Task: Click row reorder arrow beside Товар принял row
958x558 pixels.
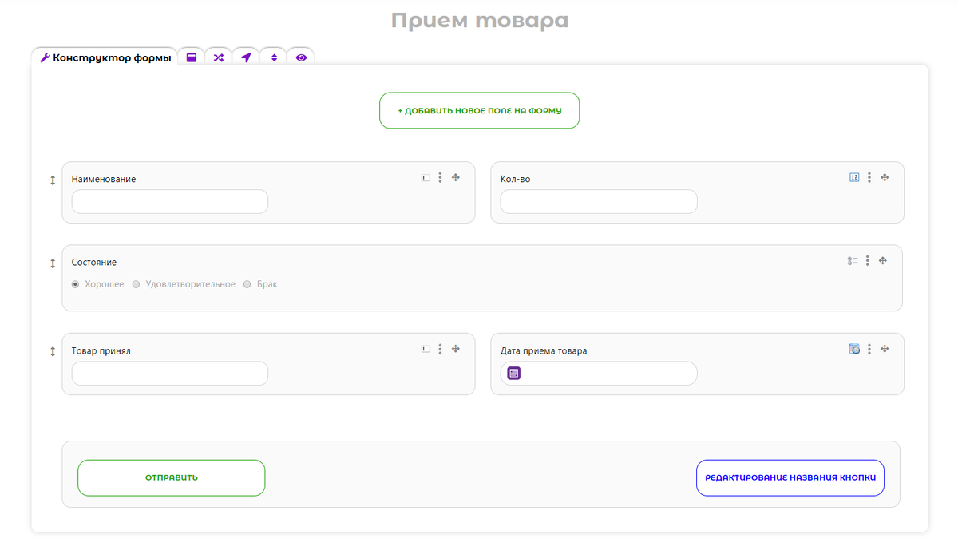Action: [x=53, y=351]
